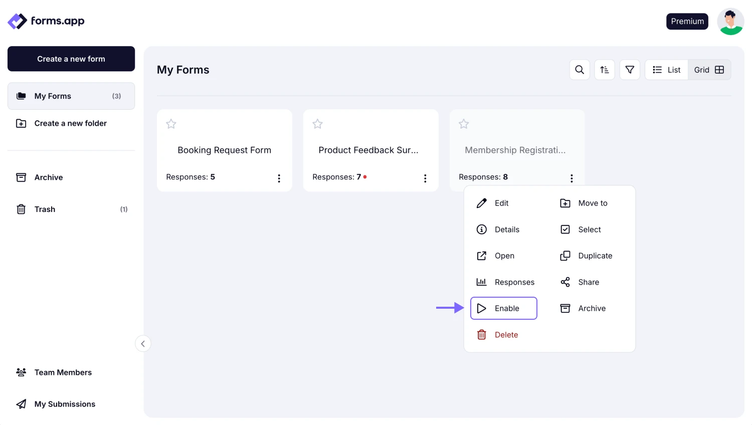Click the sort icon next to search
Image resolution: width=752 pixels, height=425 pixels.
(605, 70)
